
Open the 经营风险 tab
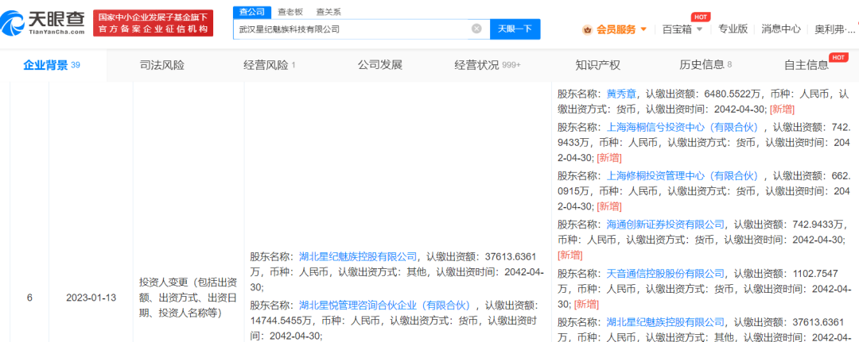tap(266, 65)
